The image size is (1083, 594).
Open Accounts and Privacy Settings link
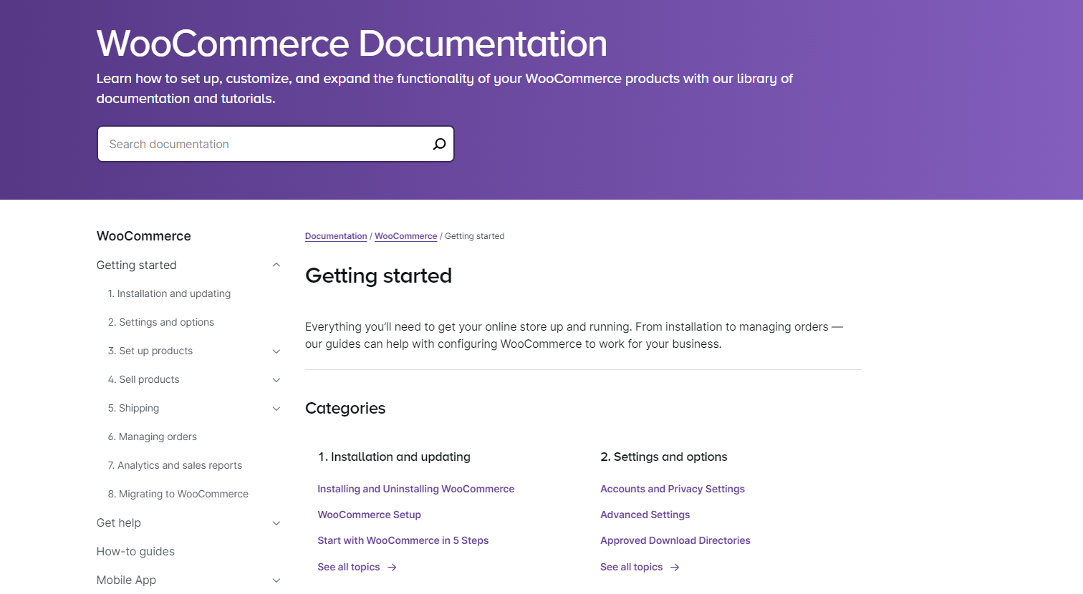[x=673, y=489]
